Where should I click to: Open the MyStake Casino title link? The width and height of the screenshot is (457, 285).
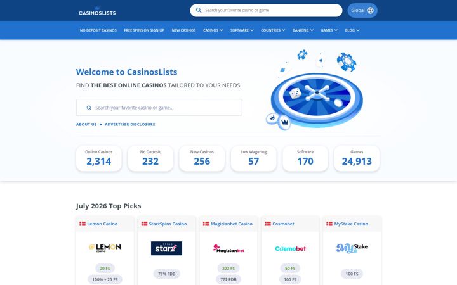pos(351,224)
